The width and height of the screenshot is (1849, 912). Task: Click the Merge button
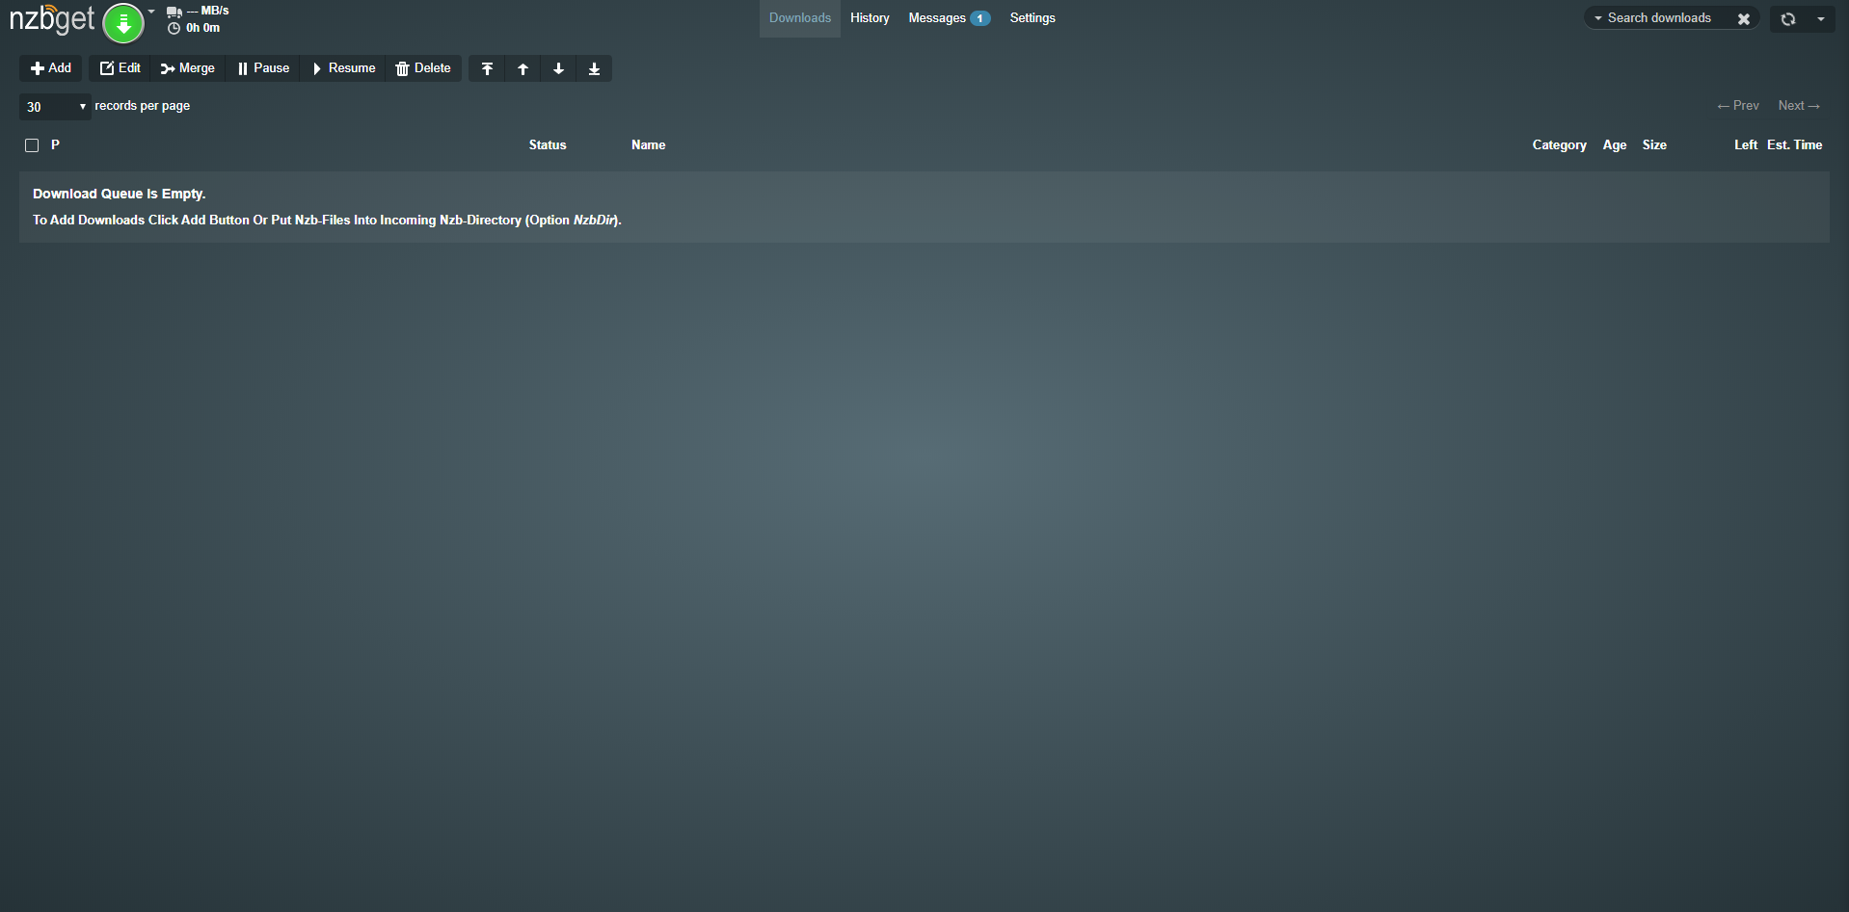[188, 68]
